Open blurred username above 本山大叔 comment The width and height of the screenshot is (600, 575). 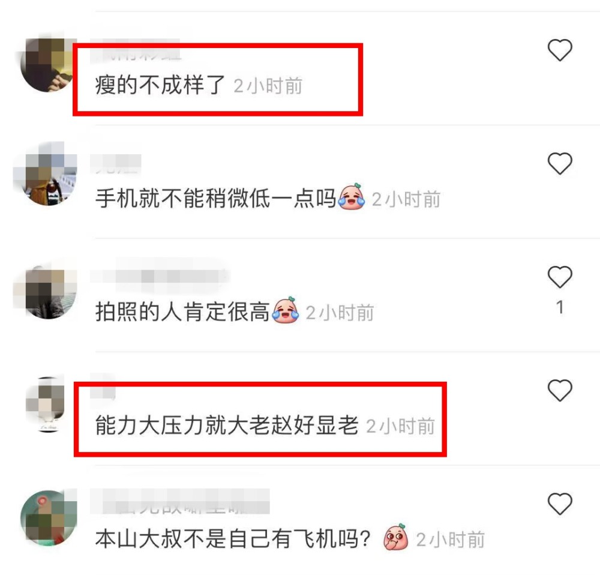tap(180, 502)
